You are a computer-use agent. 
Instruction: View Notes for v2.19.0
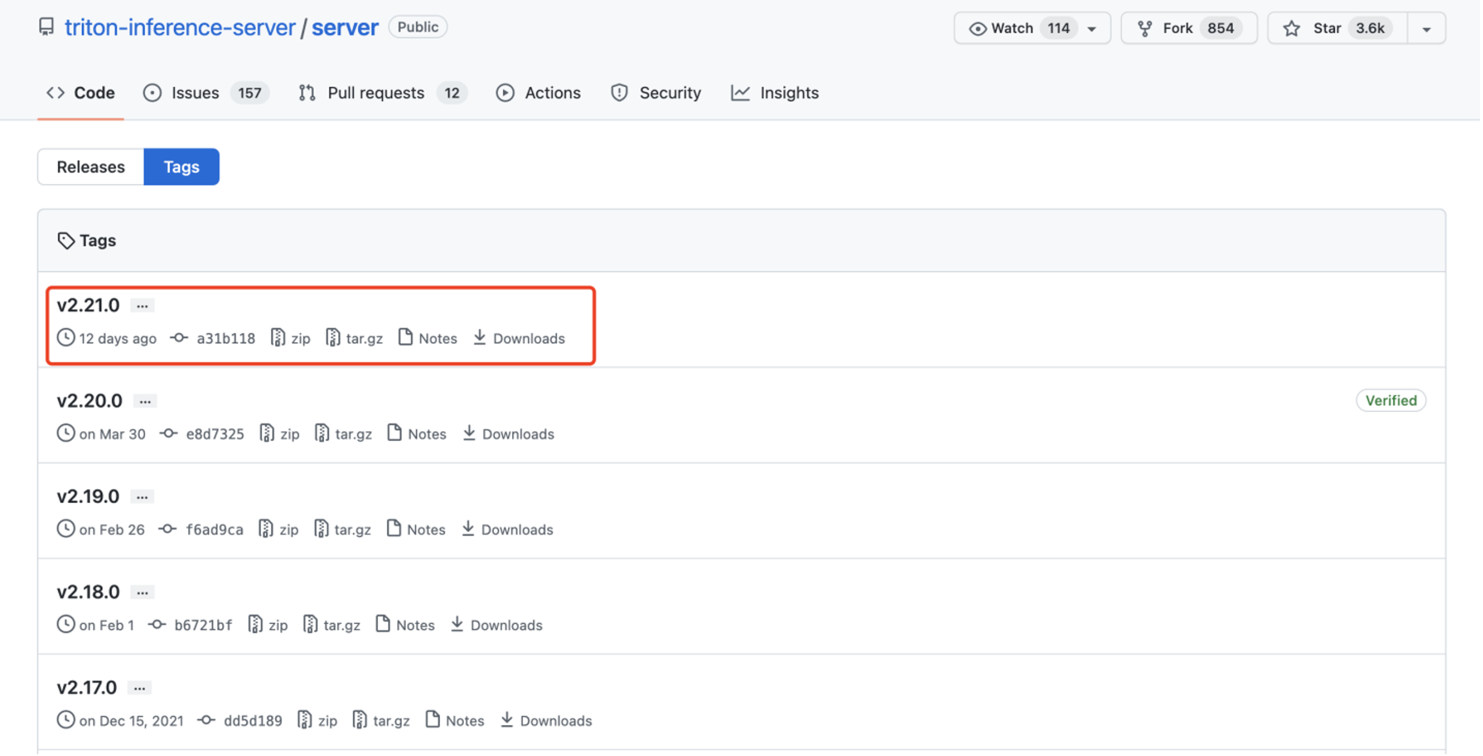point(417,529)
